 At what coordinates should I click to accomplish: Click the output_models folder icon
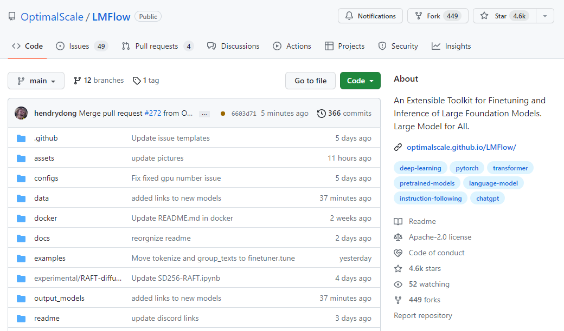click(x=21, y=299)
